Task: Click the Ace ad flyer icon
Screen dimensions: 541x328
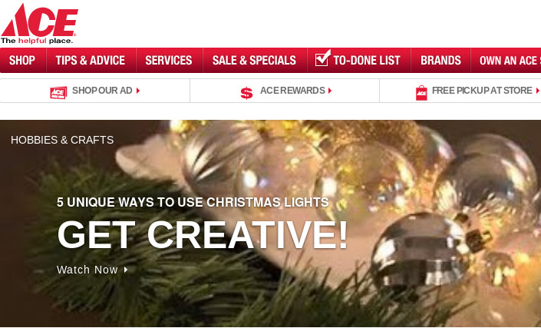Action: pyautogui.click(x=58, y=92)
